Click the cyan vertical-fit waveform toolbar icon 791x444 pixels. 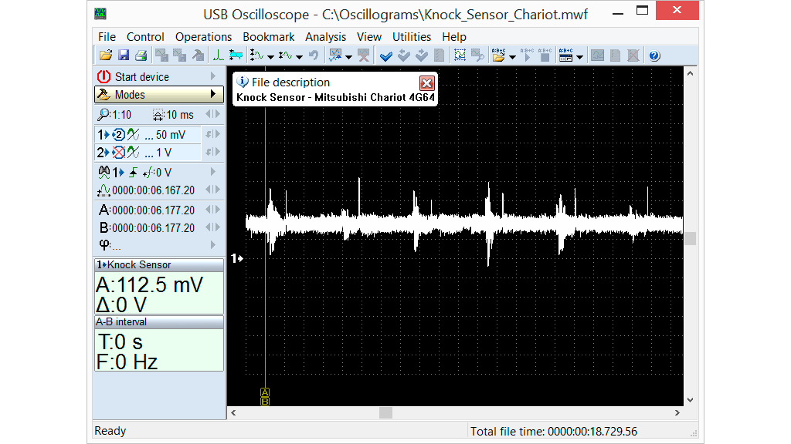(x=236, y=55)
